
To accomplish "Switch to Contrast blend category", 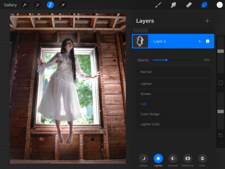I will point(173,159).
